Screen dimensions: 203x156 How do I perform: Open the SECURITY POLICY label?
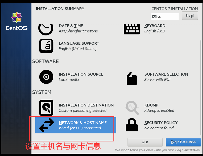pyautogui.click(x=161, y=123)
